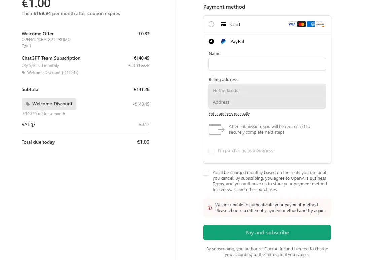Check the monthly charge agreement checkbox
The width and height of the screenshot is (390, 260).
click(x=206, y=173)
